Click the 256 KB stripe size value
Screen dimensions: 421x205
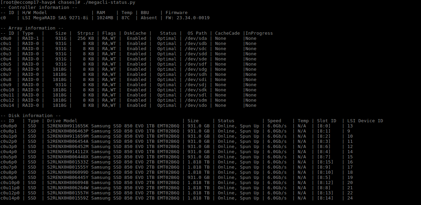click(85, 38)
